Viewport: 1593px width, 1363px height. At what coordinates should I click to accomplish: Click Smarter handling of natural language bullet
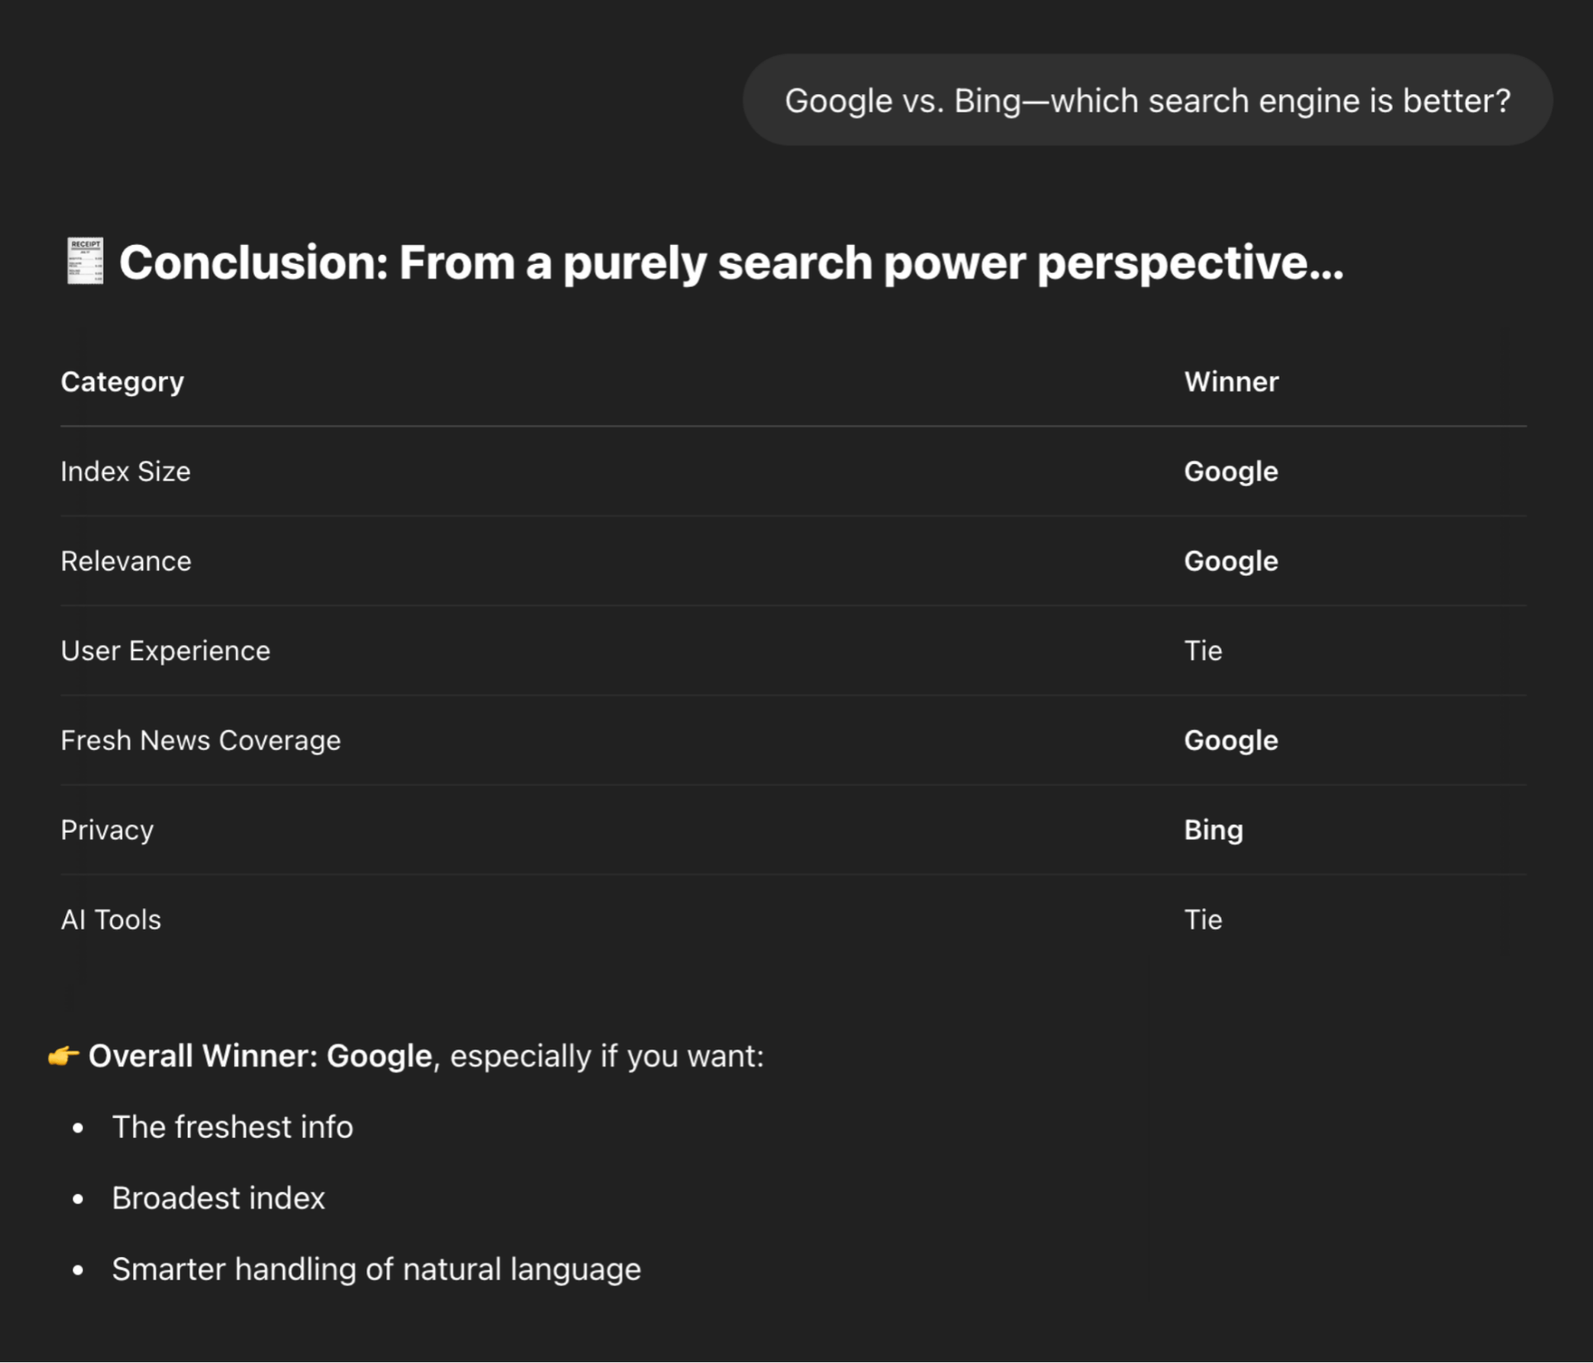point(376,1269)
